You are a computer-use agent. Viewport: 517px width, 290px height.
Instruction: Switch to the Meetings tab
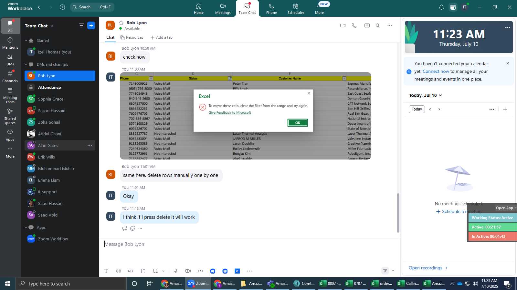[x=223, y=9]
